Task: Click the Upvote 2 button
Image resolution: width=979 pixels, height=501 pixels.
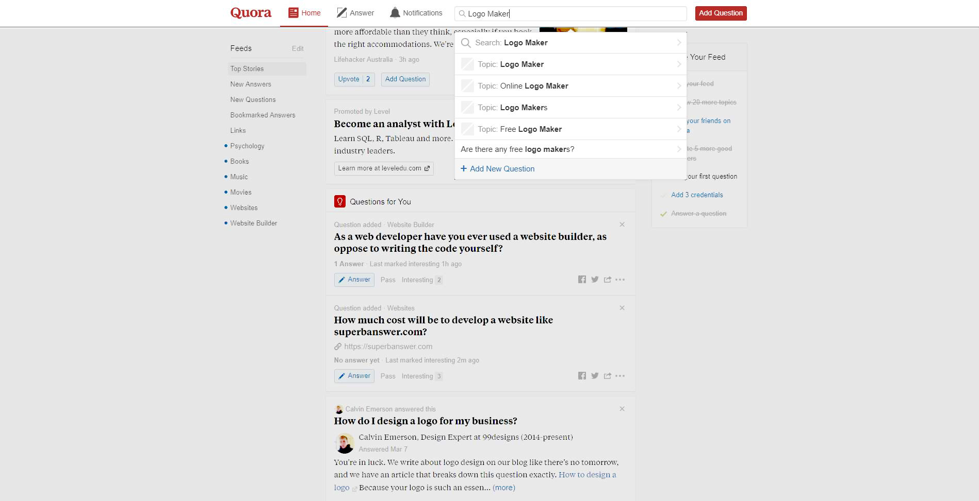Action: coord(354,79)
